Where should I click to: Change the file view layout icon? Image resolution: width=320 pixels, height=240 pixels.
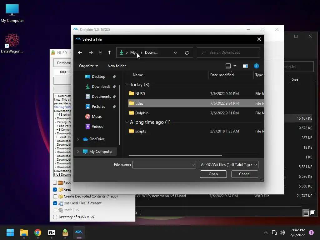pos(228,66)
